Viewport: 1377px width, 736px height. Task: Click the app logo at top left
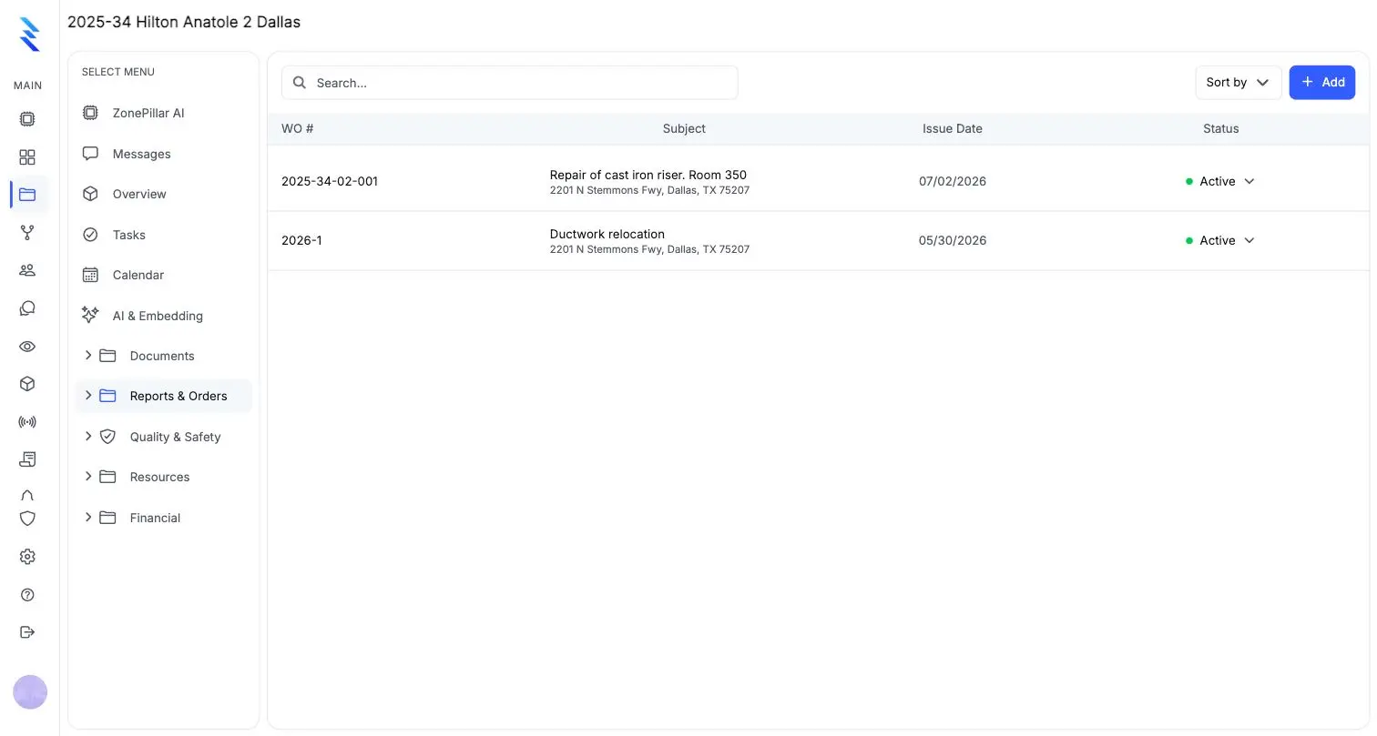click(x=29, y=34)
